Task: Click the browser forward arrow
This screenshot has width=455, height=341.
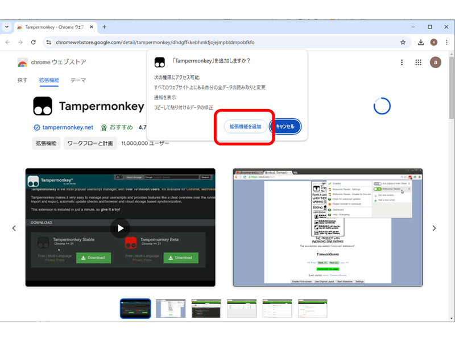Action: (20, 42)
